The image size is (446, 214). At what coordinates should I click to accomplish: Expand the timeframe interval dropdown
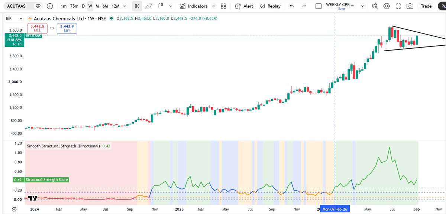point(125,6)
